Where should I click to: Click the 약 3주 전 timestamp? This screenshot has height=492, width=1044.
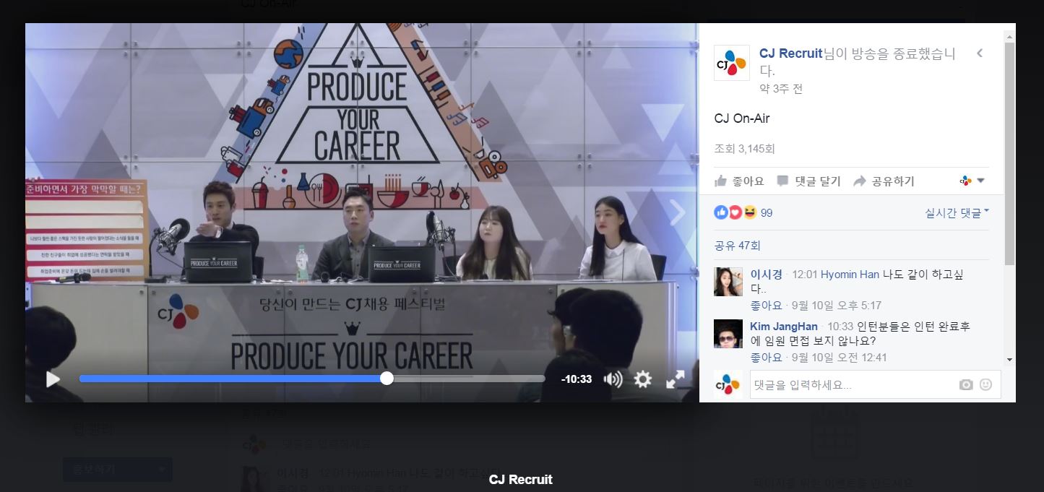tap(781, 89)
